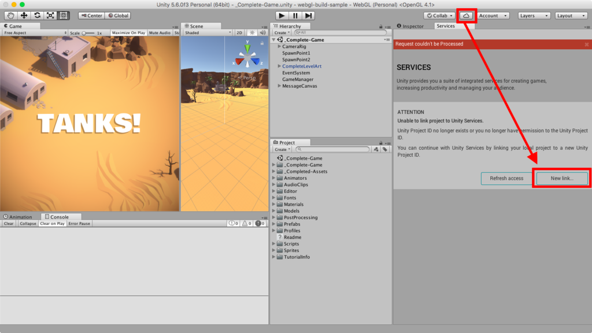Toggle pivot Center mode

92,16
